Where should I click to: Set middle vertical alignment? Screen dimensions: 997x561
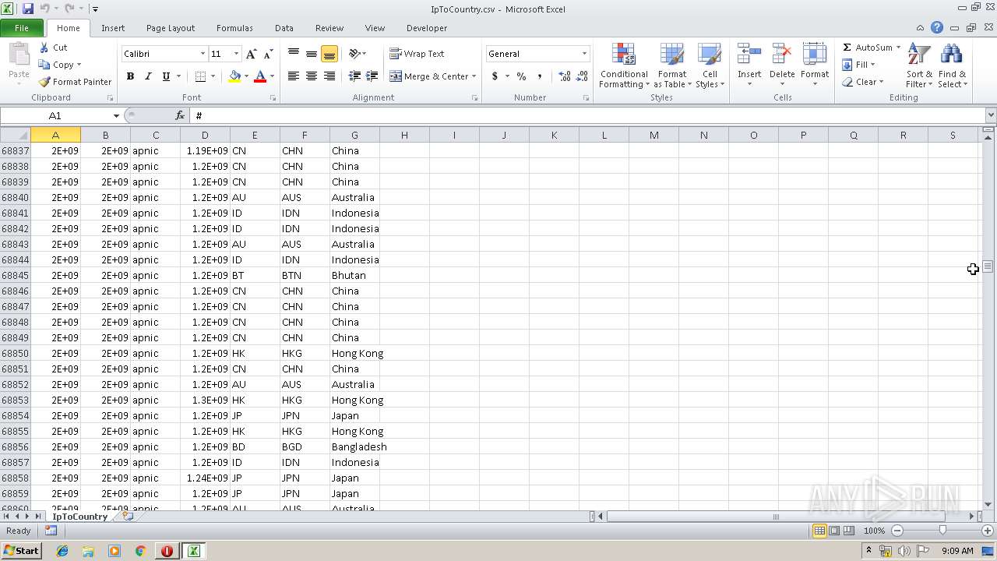coord(312,54)
